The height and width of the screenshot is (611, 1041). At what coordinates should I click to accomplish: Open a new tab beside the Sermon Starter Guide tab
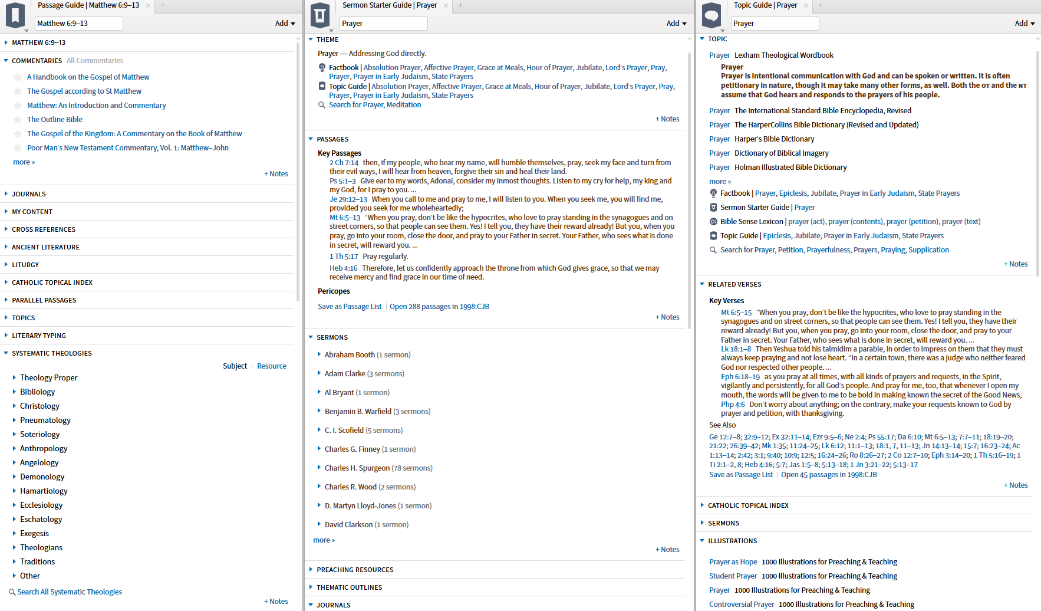pyautogui.click(x=461, y=5)
